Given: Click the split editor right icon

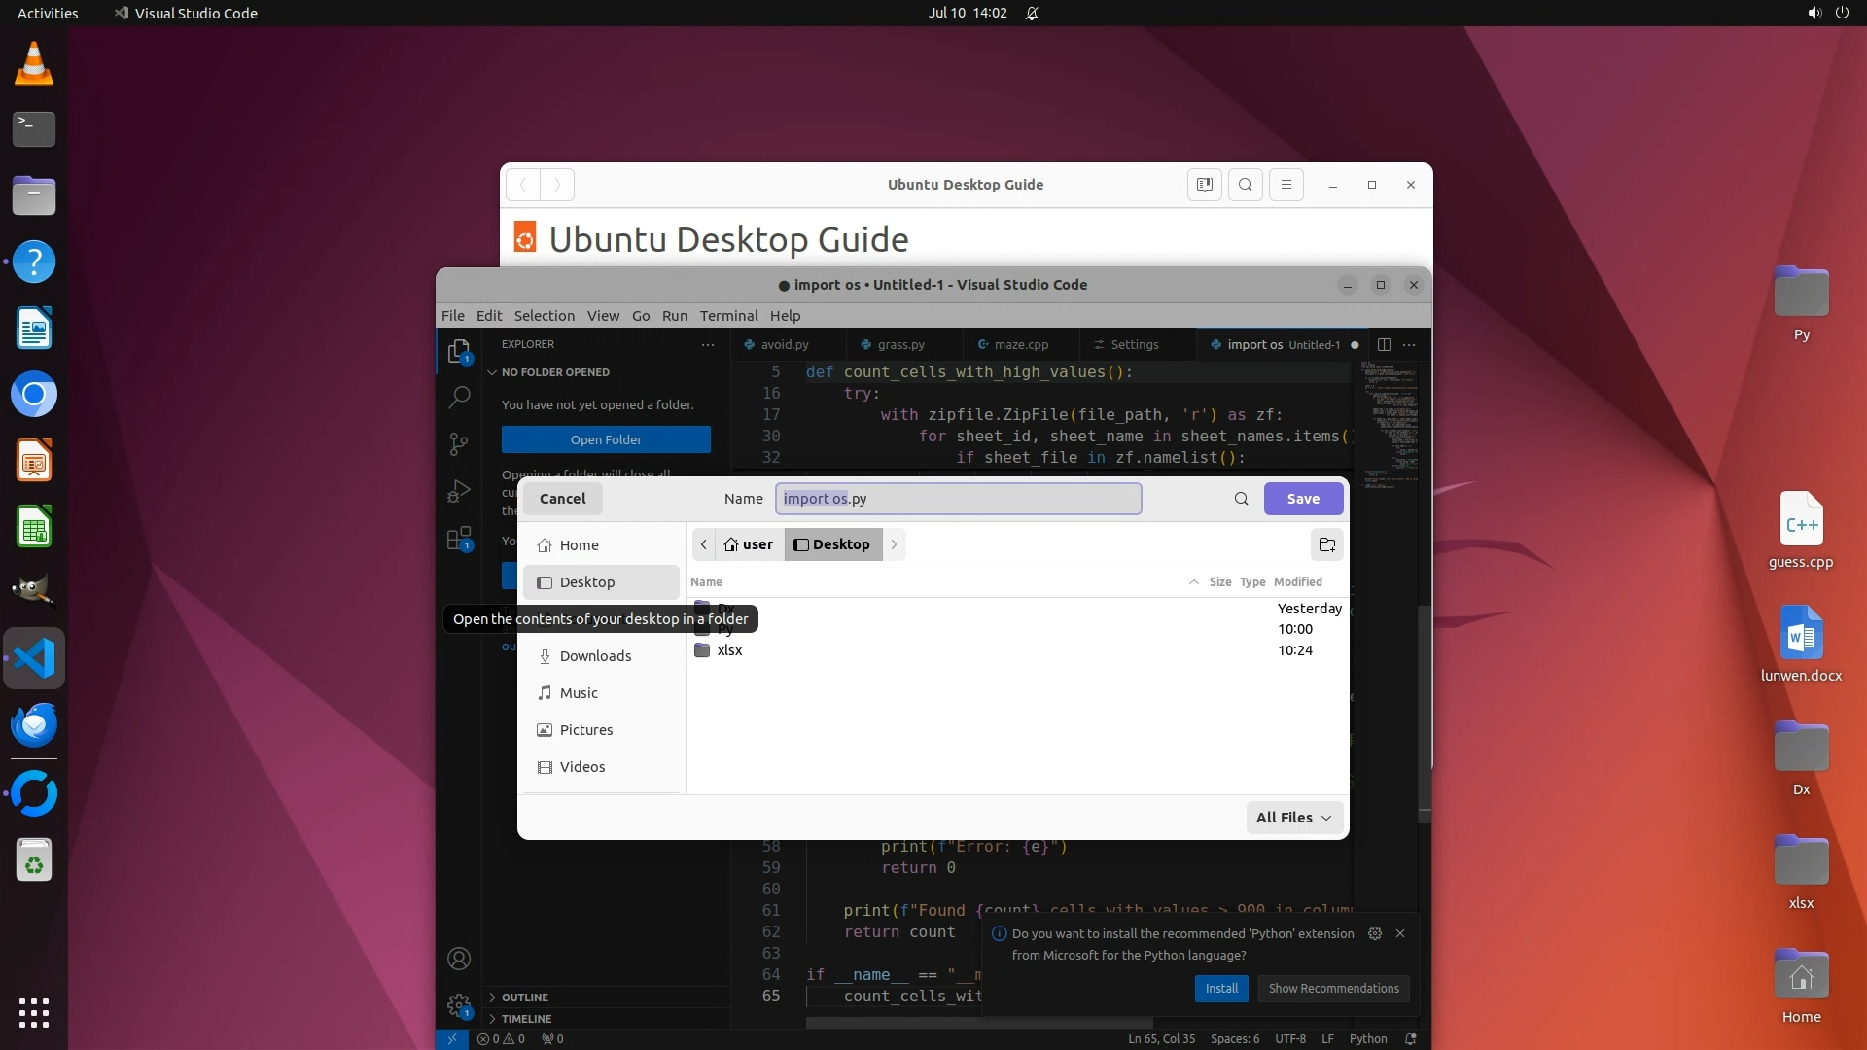Looking at the screenshot, I should click(x=1384, y=344).
